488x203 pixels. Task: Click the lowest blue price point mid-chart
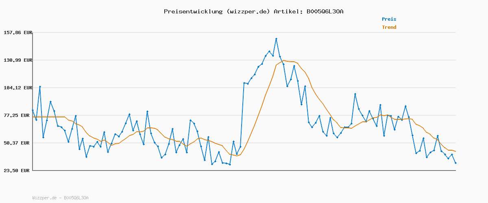click(x=230, y=164)
